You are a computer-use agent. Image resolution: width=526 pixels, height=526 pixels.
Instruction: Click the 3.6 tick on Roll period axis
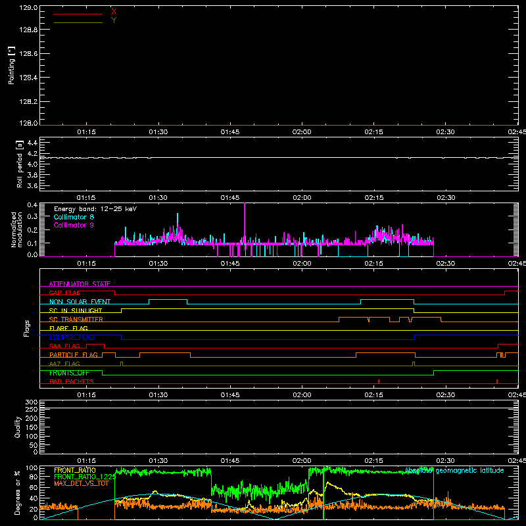[32, 186]
